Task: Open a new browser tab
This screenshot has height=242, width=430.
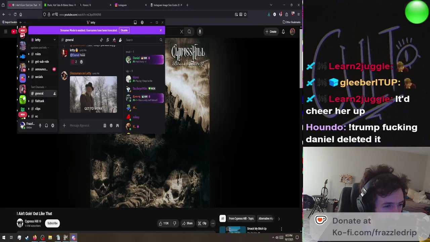Action: pyautogui.click(x=187, y=5)
